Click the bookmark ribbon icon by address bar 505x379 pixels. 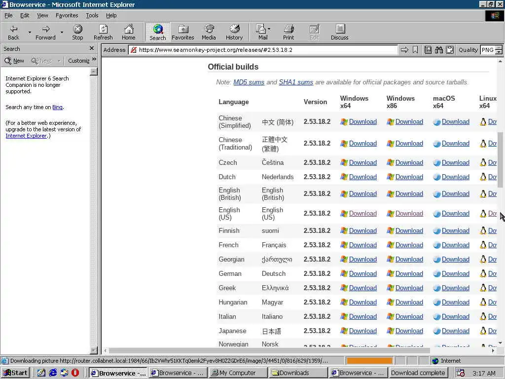[x=415, y=50]
